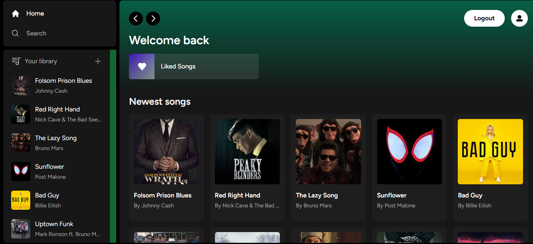Viewport: 533px width, 244px height.
Task: Click the Home icon in the sidebar
Action: coord(15,13)
